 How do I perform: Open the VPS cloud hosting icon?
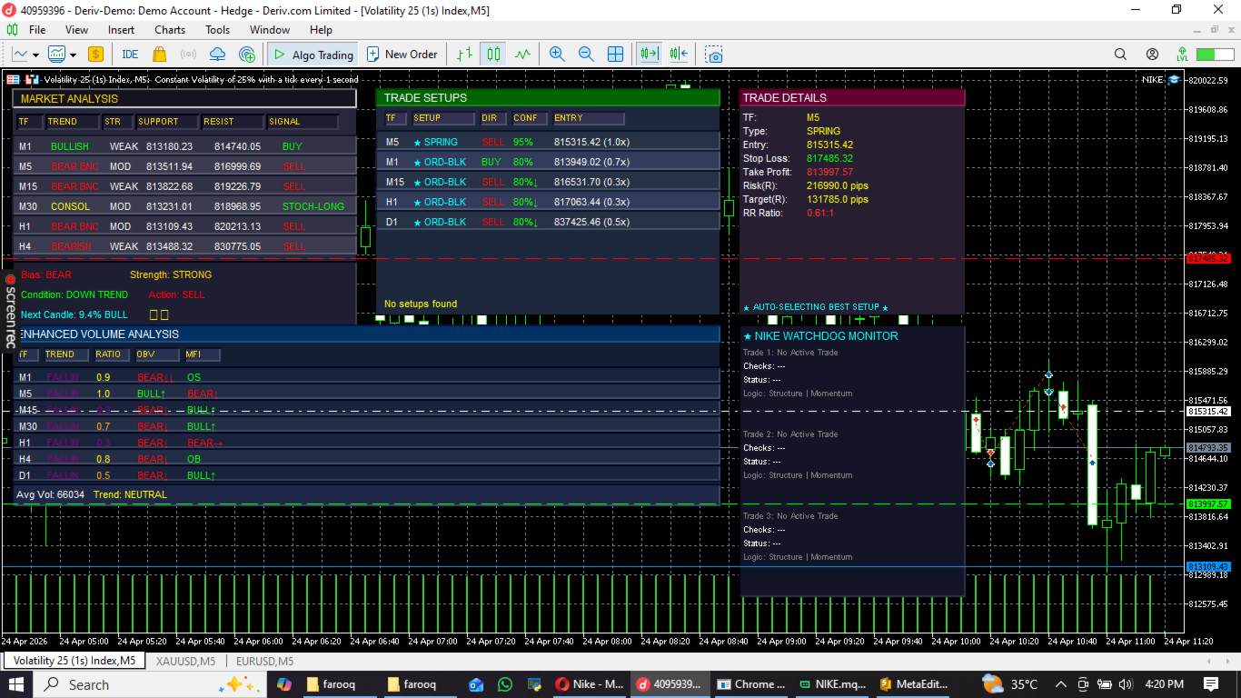[x=218, y=55]
